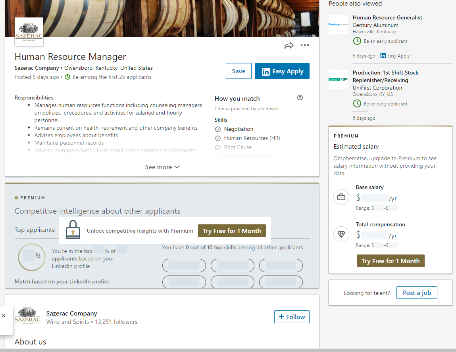Toggle the Root Cause skill checkmark
Image resolution: width=456 pixels, height=352 pixels.
point(218,147)
